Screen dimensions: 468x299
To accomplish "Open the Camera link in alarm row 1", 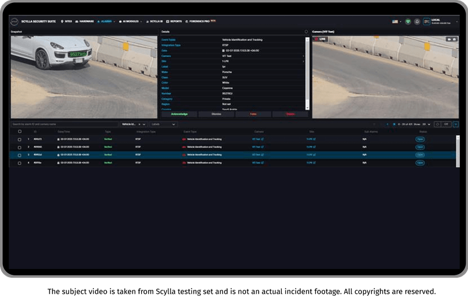I will 258,139.
